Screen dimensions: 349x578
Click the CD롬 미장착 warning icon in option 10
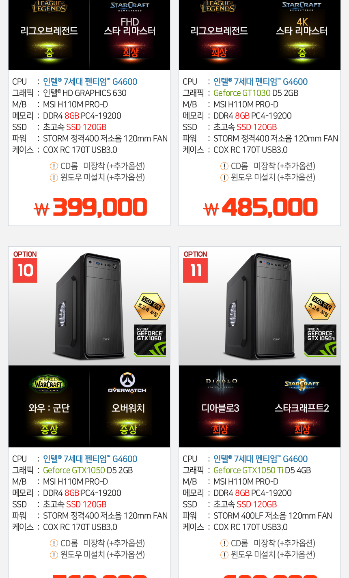point(54,543)
